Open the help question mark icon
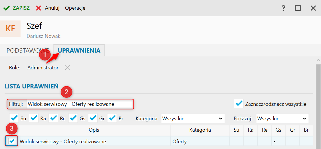The image size is (321, 149). point(283,8)
